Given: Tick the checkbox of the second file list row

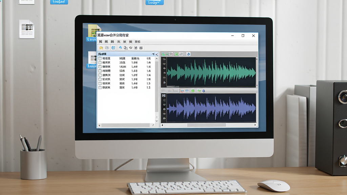Looking at the screenshot, I should 100,63.
